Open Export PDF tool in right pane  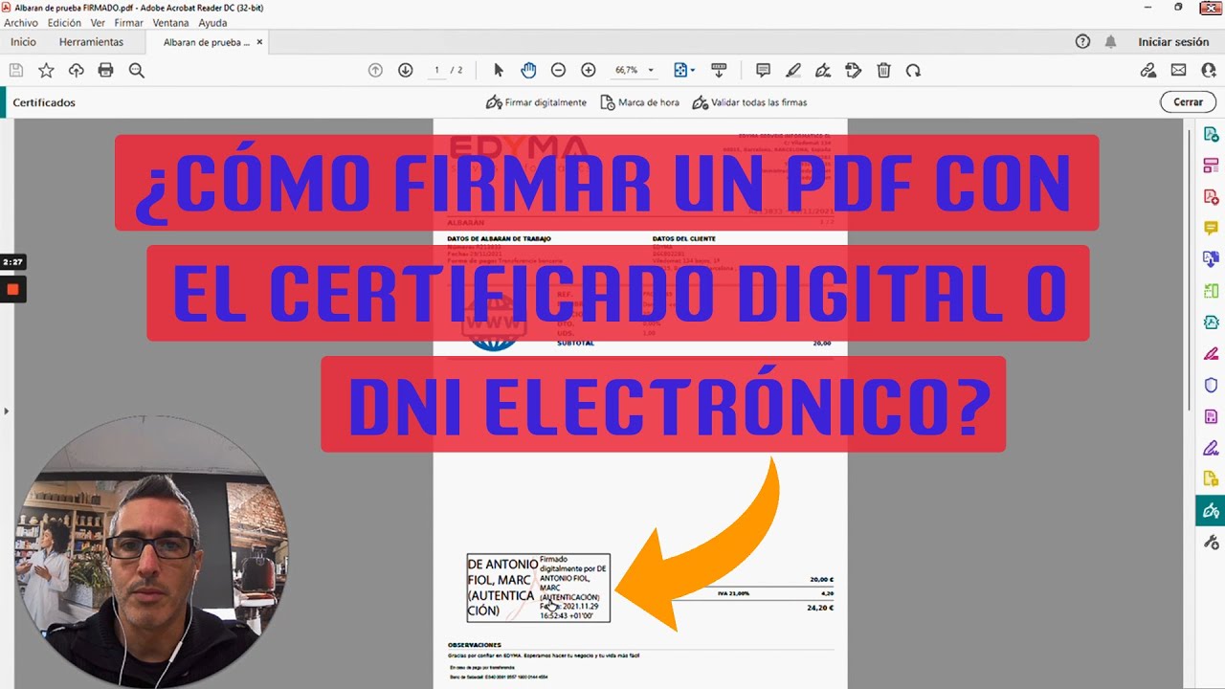coord(1211,135)
